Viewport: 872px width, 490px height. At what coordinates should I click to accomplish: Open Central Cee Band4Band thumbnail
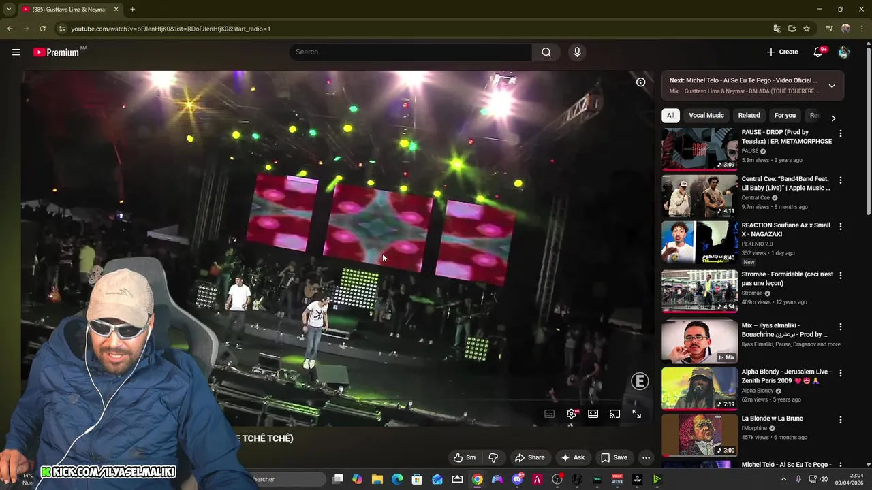click(700, 195)
